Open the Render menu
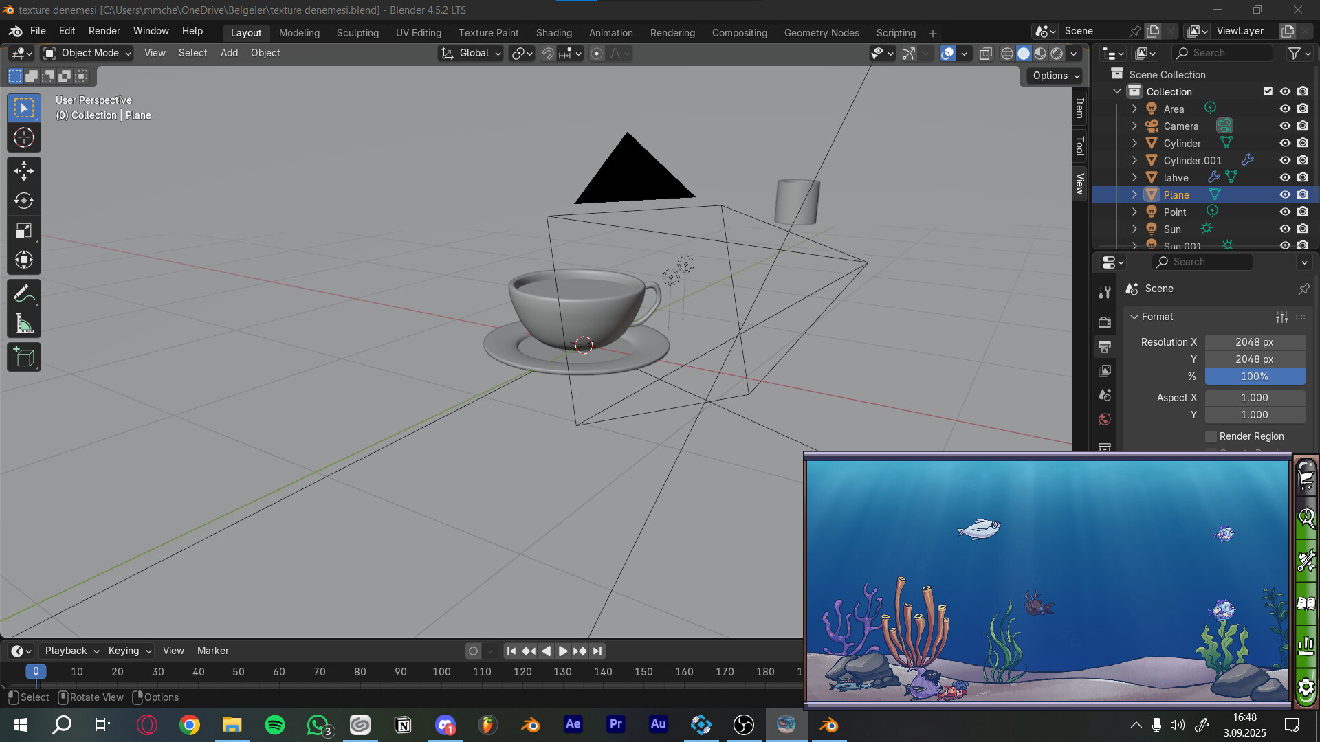This screenshot has height=742, width=1320. [x=104, y=30]
